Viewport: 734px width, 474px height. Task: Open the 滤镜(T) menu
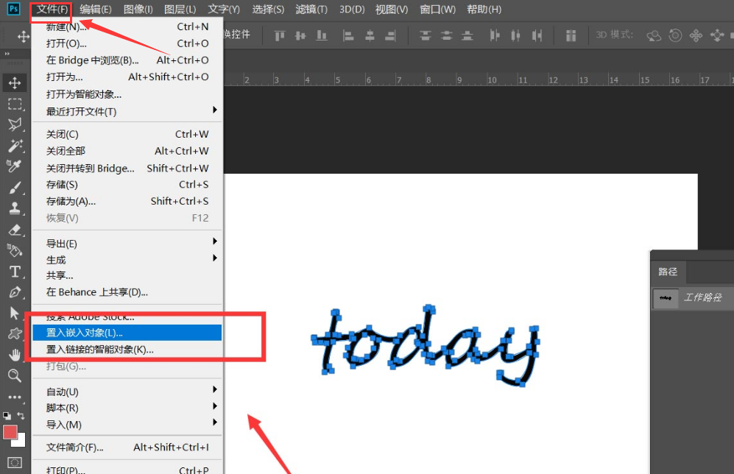coord(311,10)
